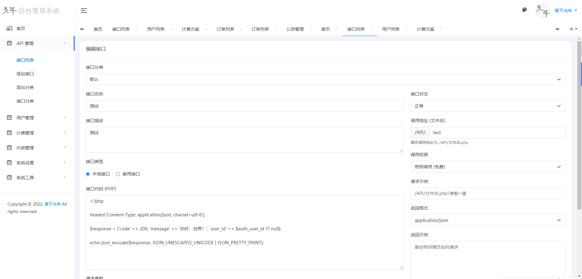Click the 接口名称 input containing 测试
Viewport: 582px width, 279px height.
[x=244, y=106]
